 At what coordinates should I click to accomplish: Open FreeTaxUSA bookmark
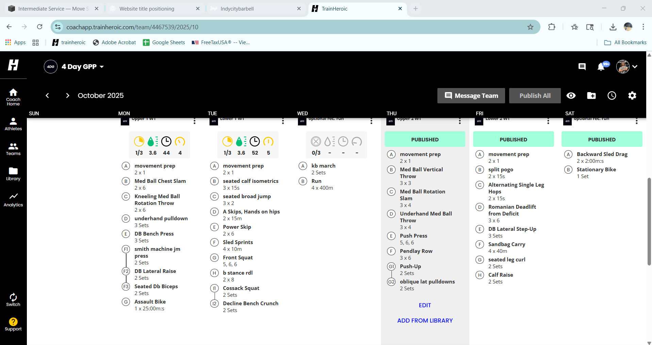221,42
